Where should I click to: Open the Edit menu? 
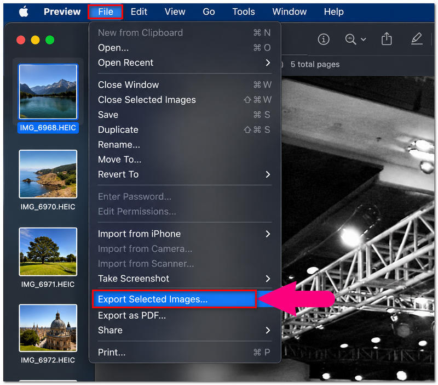tap(139, 12)
